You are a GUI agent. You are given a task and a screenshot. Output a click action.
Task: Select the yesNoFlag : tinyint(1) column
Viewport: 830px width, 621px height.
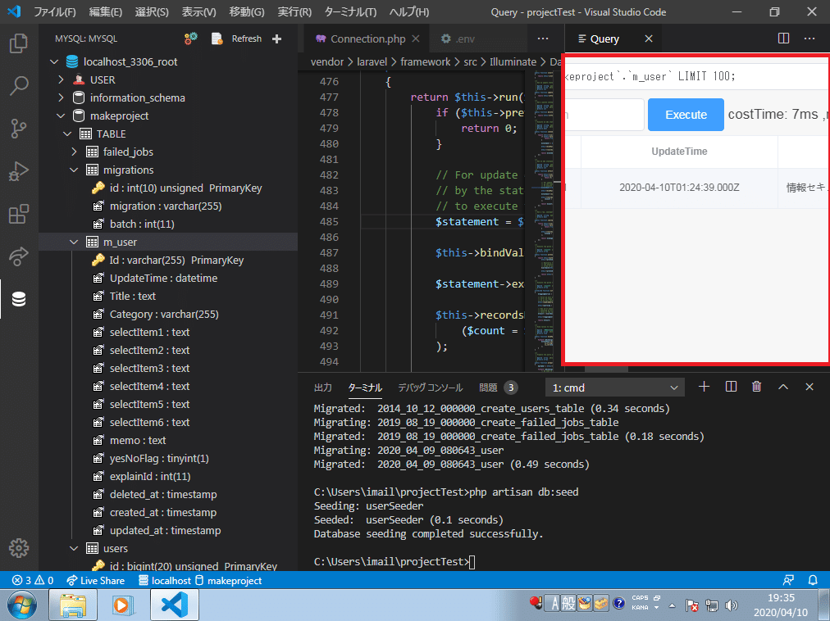pos(159,458)
